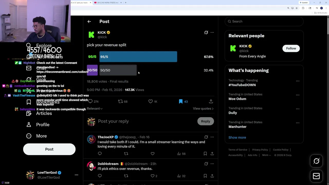View analytics showing 56 on TheJoeXP's reply
Viewport: 329px width, 185px height.
[181, 154]
